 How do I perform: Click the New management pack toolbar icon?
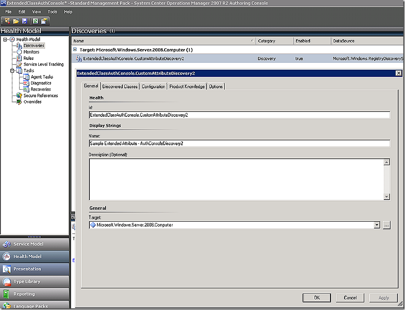tap(8, 21)
